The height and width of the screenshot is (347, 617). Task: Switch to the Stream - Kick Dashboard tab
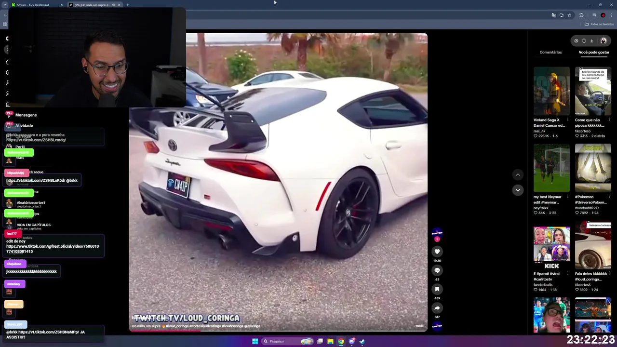38,5
